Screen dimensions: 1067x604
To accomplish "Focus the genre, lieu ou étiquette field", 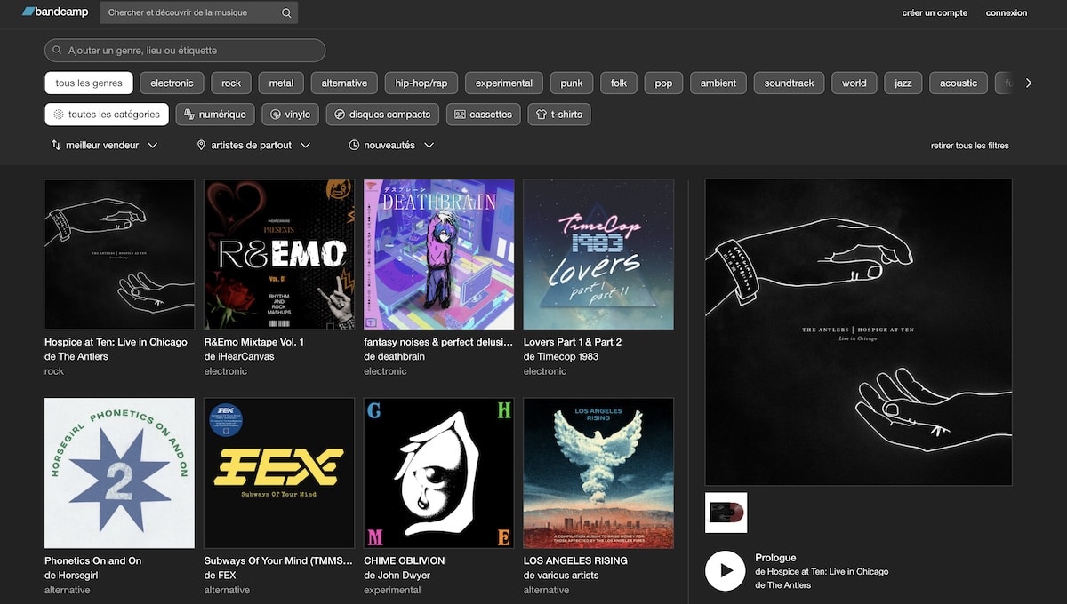I will (185, 51).
